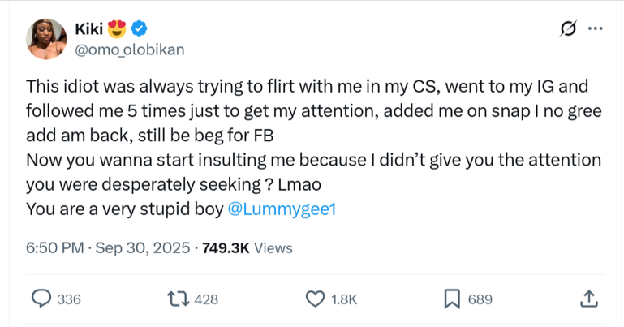624x327 pixels.
Task: Open the three-dot more options menu
Action: point(596,29)
